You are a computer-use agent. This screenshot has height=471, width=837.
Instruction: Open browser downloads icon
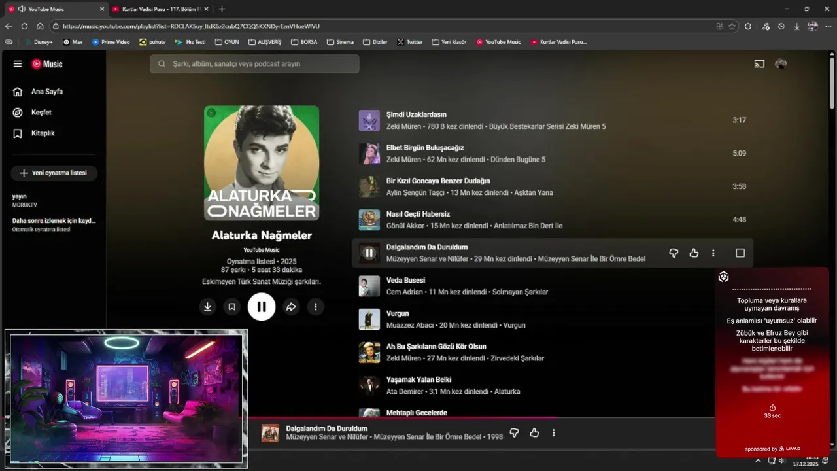click(797, 26)
